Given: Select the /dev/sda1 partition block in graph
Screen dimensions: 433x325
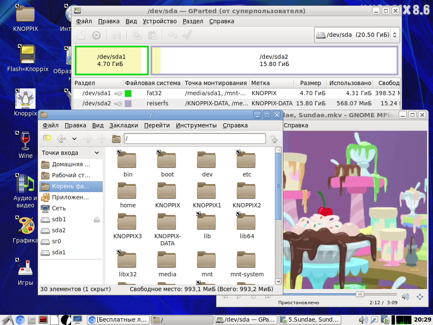Looking at the screenshot, I should point(112,61).
